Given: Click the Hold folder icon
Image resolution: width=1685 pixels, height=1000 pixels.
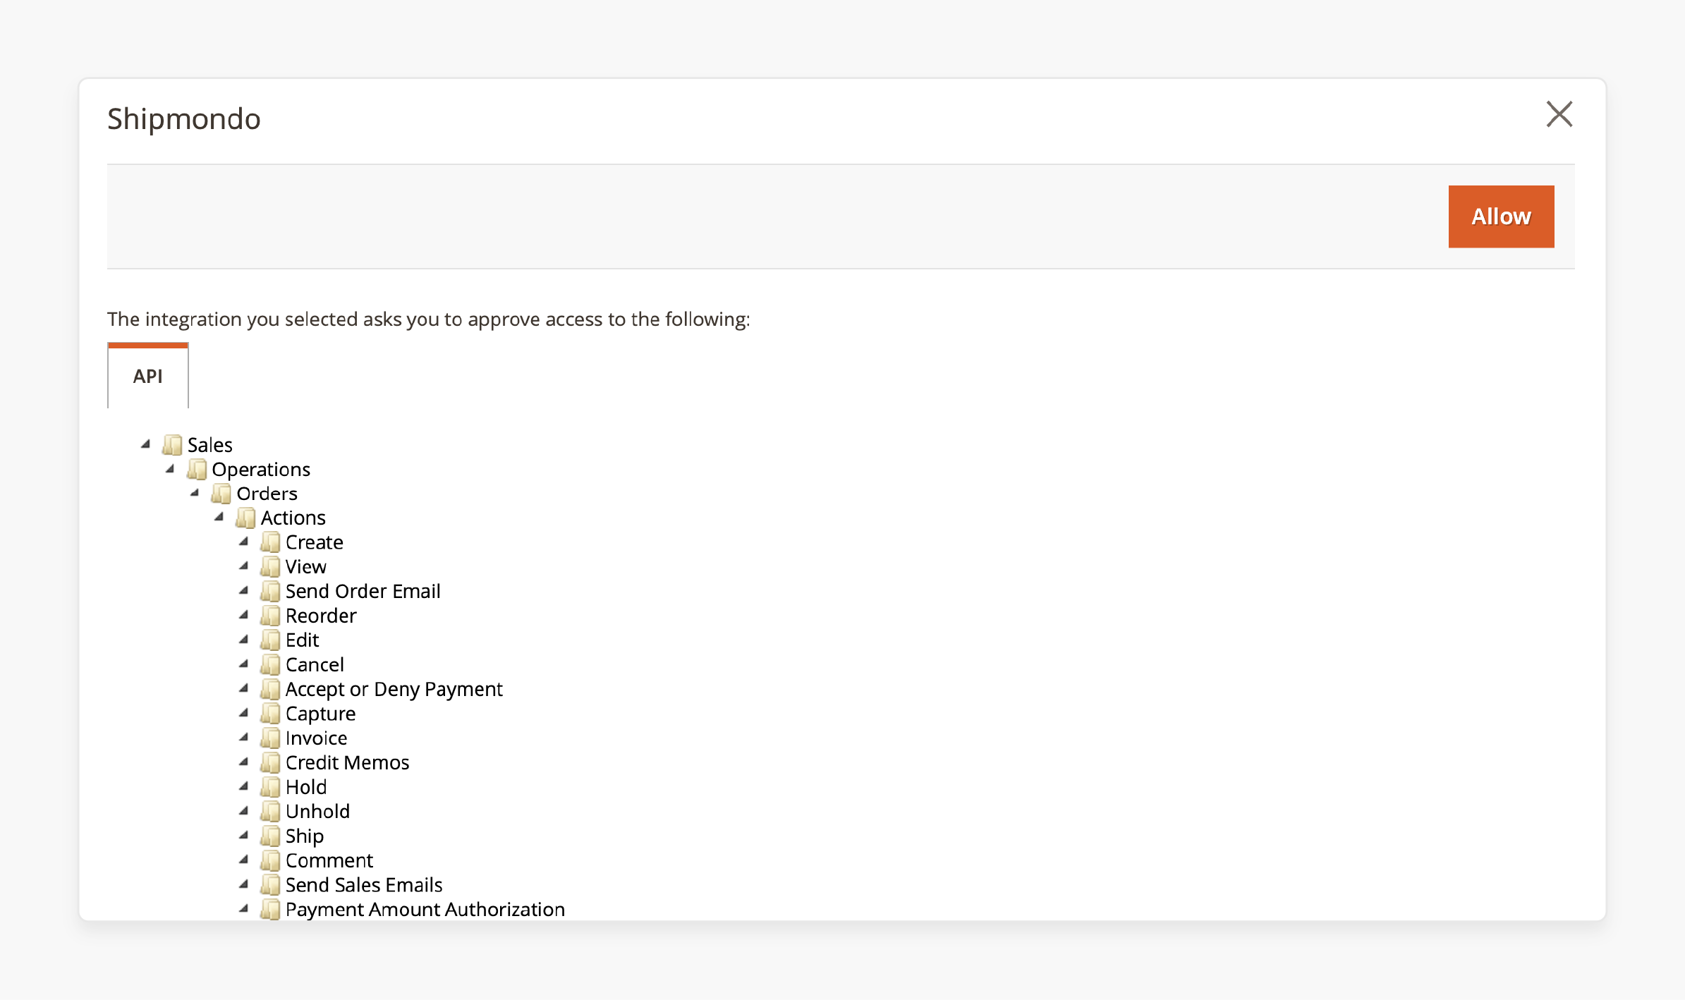Looking at the screenshot, I should [x=270, y=787].
